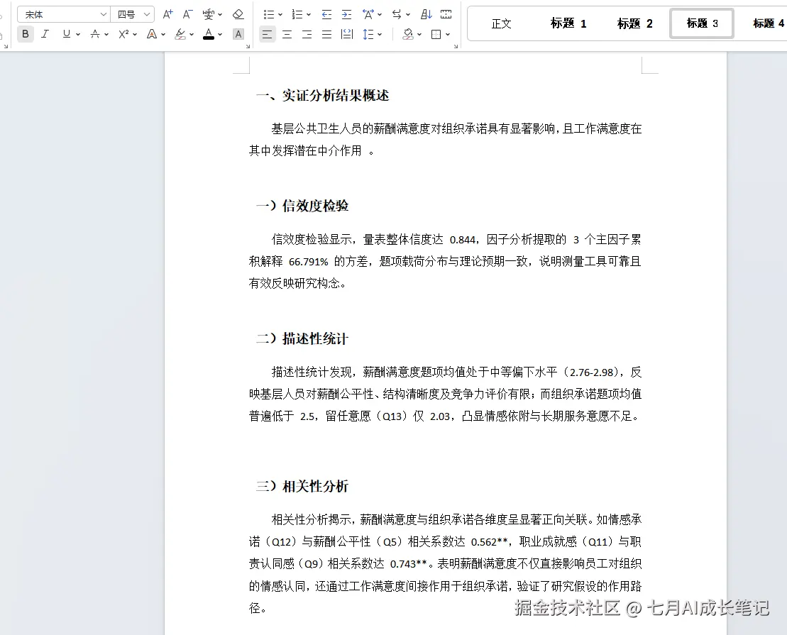This screenshot has width=787, height=635.
Task: Decrease font size with A- icon
Action: click(188, 15)
